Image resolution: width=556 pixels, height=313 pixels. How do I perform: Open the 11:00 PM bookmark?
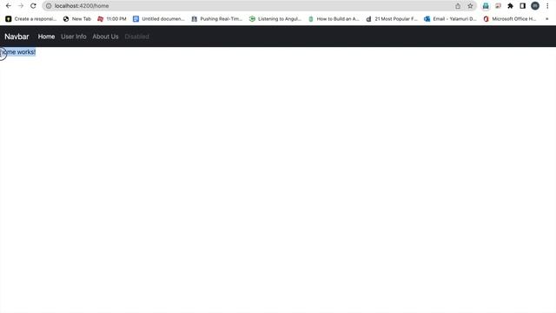click(x=112, y=19)
